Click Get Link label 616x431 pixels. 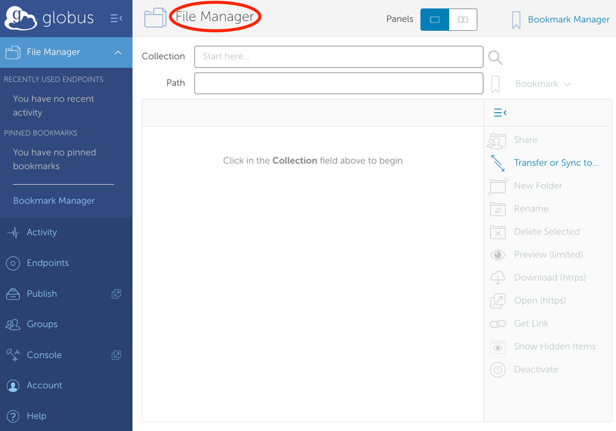click(x=531, y=324)
